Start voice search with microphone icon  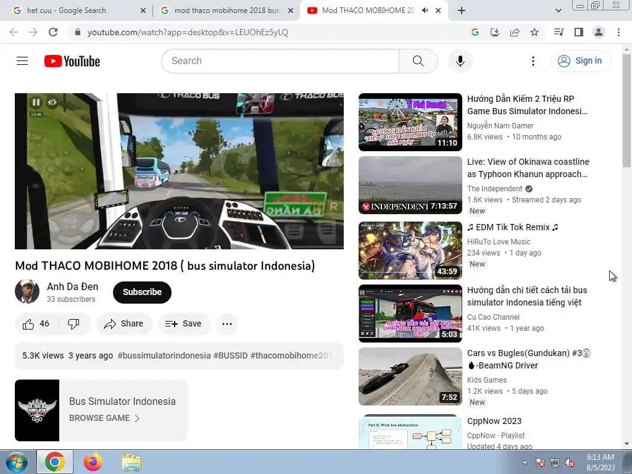(460, 61)
